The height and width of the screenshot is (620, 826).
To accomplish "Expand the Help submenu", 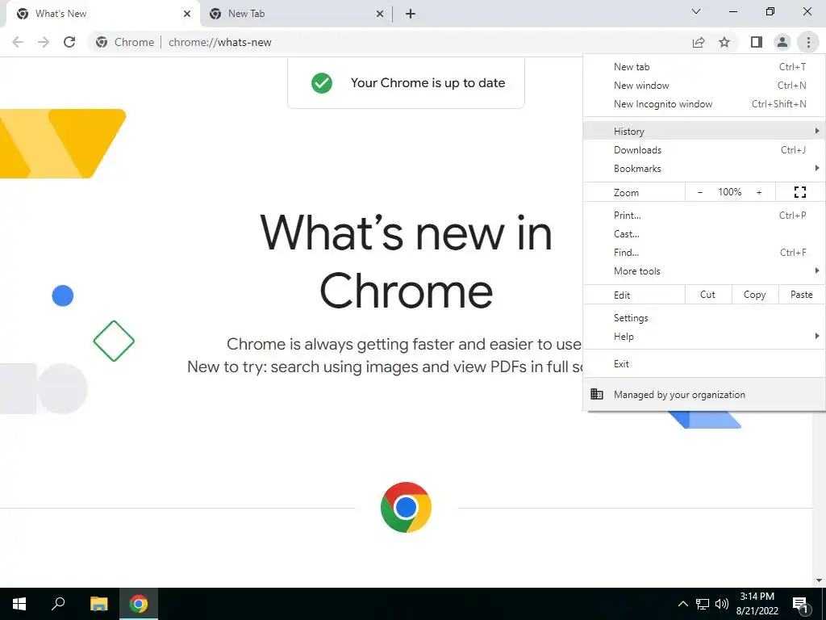I will pos(703,337).
